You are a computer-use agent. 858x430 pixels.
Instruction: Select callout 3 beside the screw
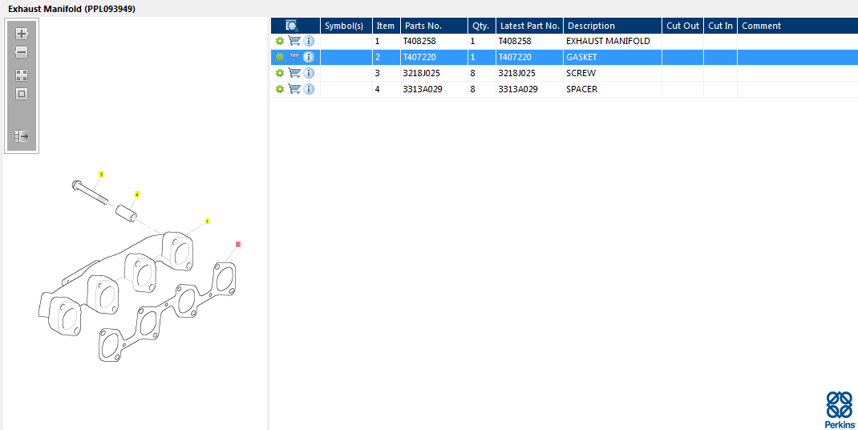[101, 174]
